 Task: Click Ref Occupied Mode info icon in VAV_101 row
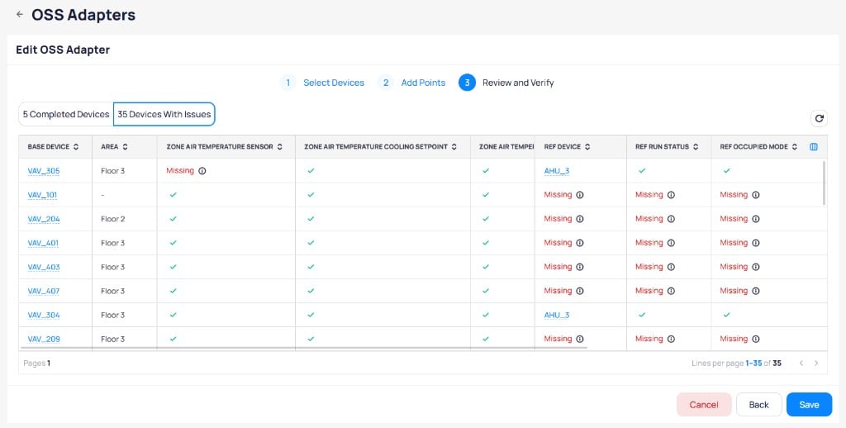click(x=756, y=195)
